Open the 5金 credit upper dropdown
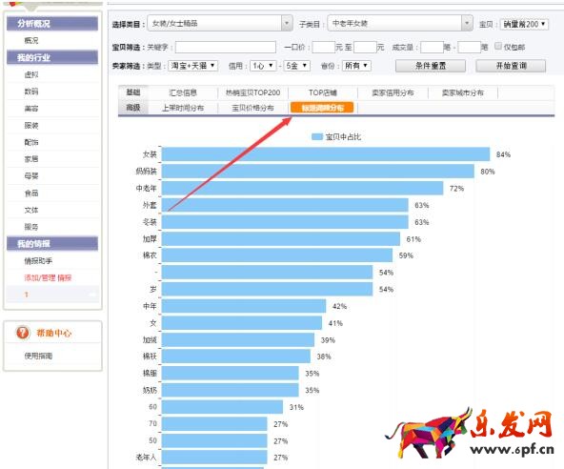The height and width of the screenshot is (469, 564). 296,66
